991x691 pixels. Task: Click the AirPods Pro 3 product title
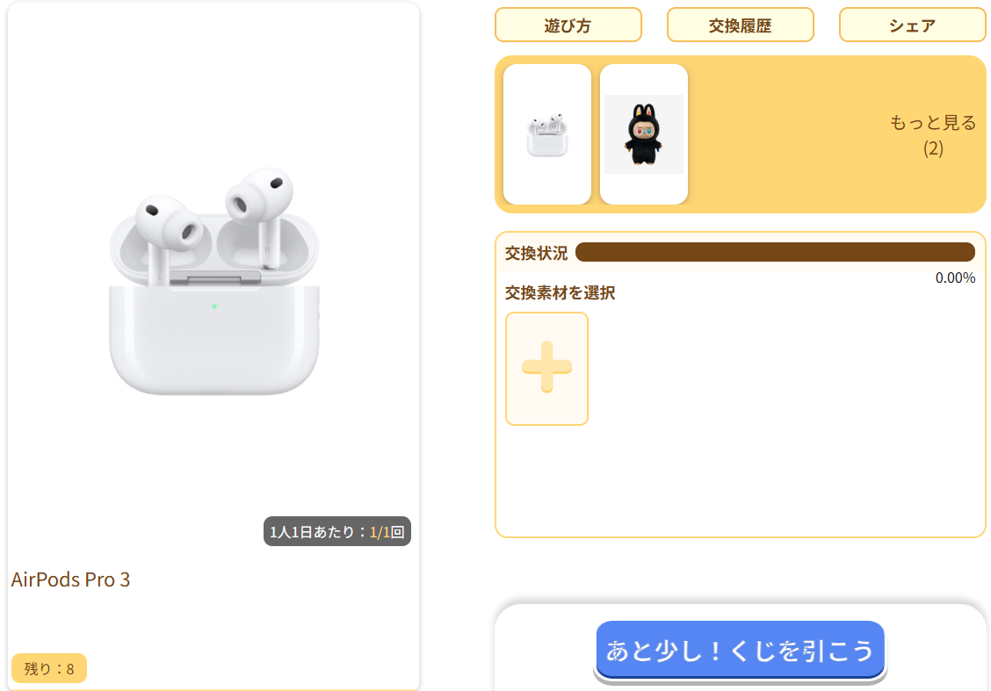(x=70, y=579)
